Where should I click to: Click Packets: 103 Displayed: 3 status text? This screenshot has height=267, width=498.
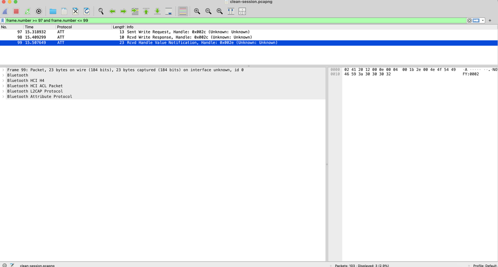362,266
